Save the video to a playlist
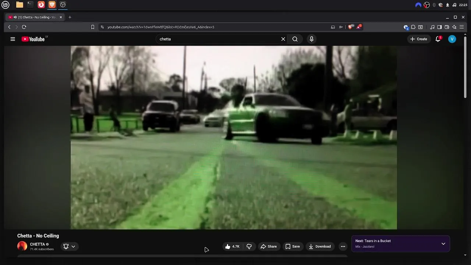Screen dimensions: 471x265 pos(293,247)
